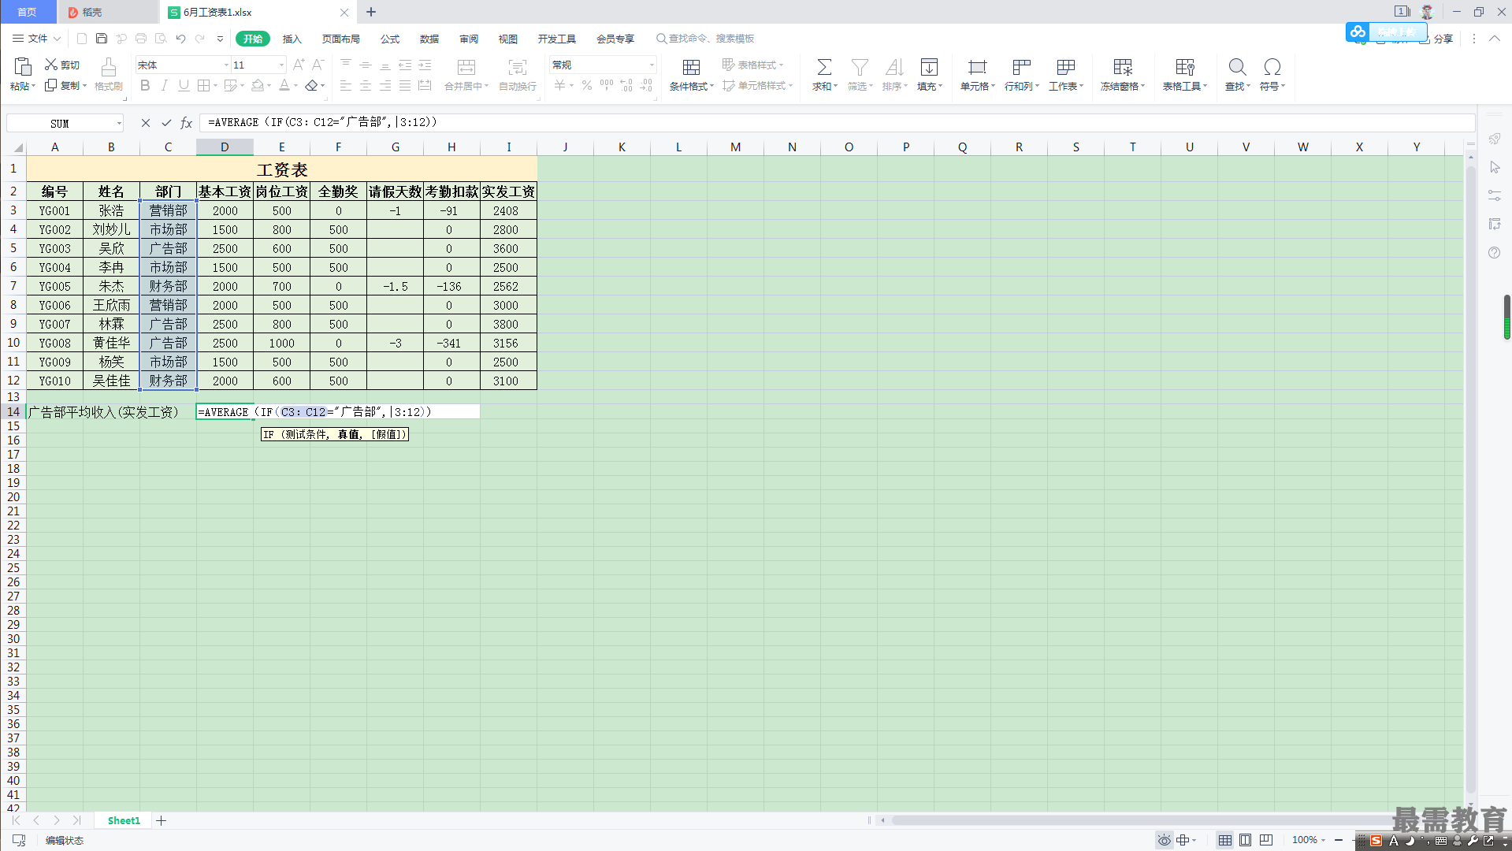Click the zoom out minus control
Screen dimensions: 1512x851
(1339, 840)
